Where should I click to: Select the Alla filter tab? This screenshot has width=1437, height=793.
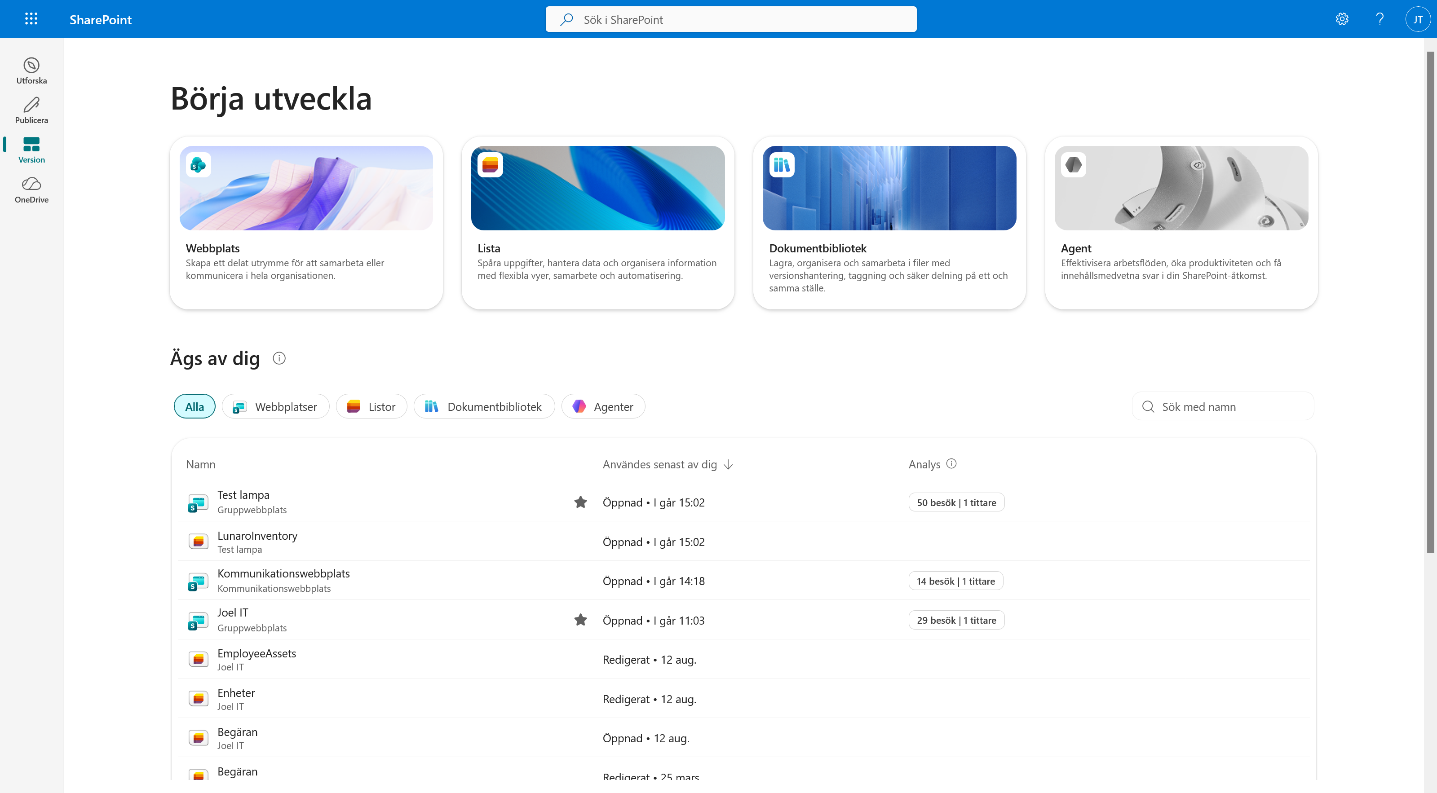coord(194,406)
